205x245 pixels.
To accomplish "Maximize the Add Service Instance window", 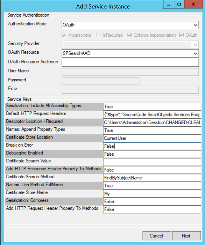I will click(x=179, y=4).
